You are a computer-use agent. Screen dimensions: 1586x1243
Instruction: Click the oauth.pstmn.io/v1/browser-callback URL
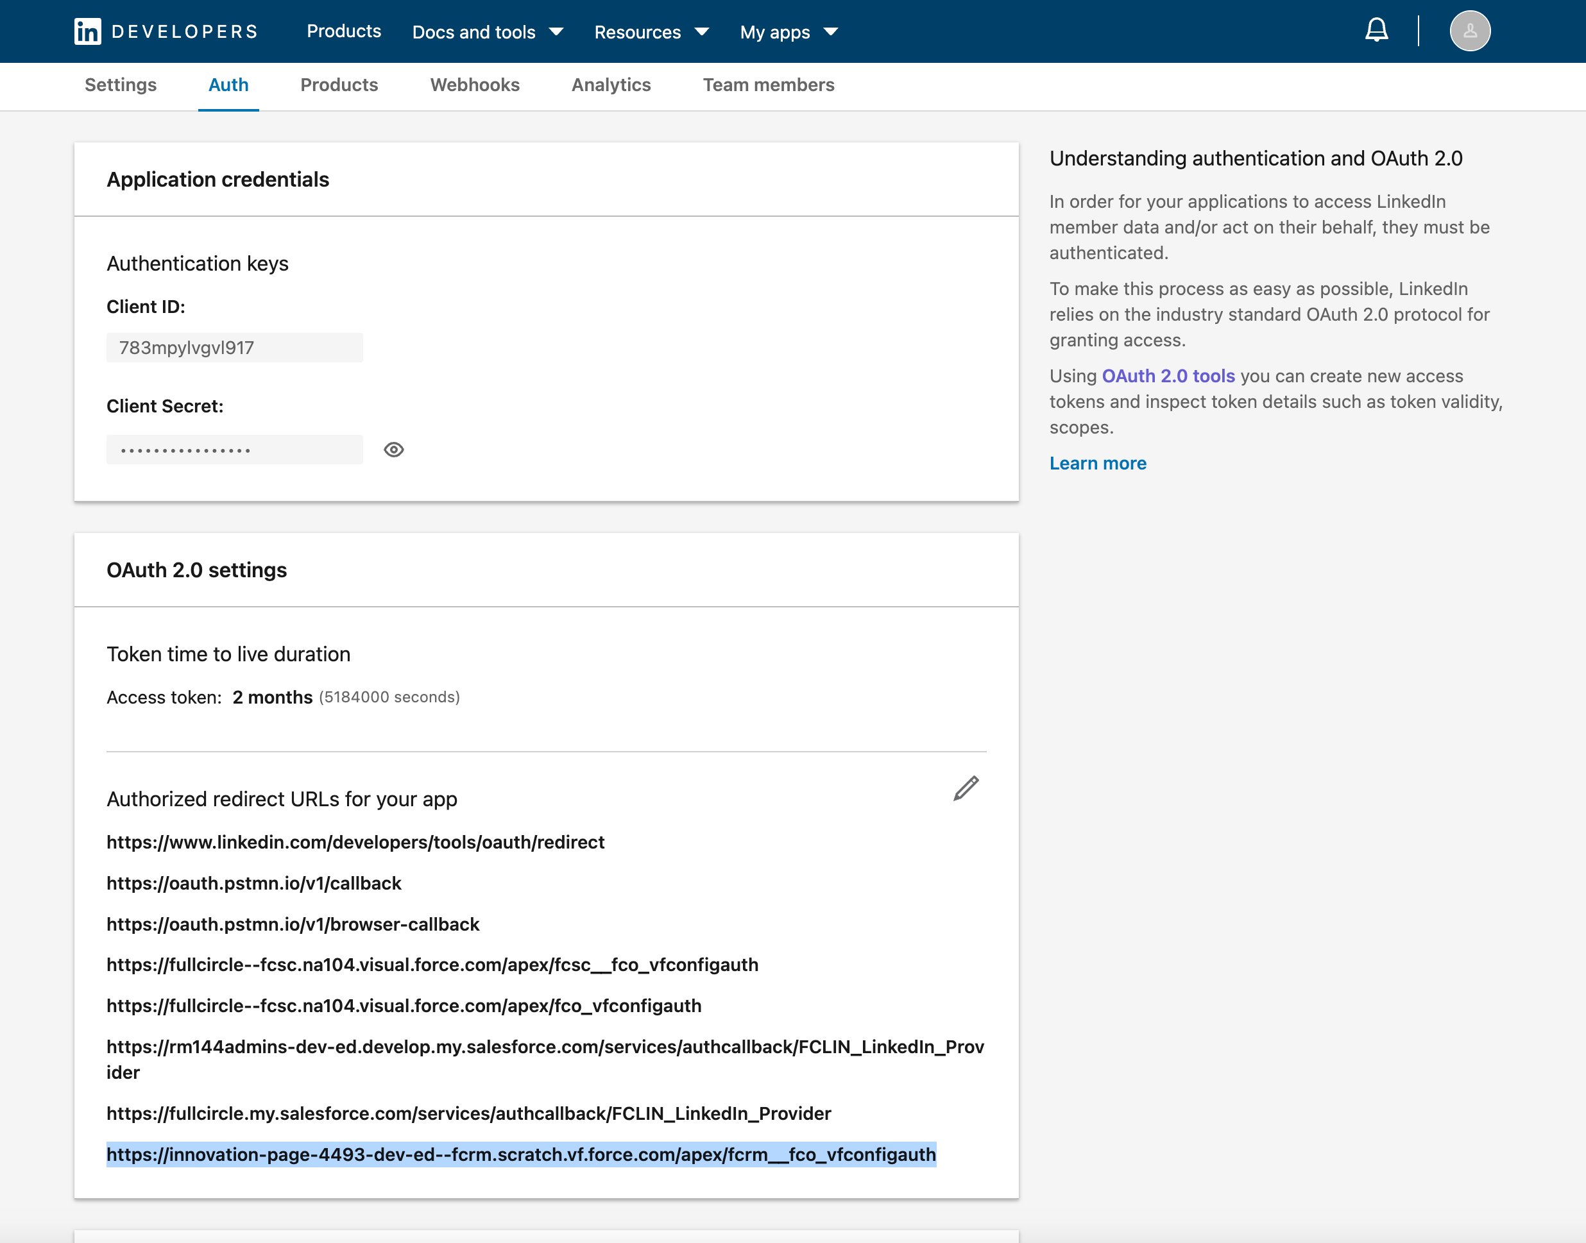293,924
